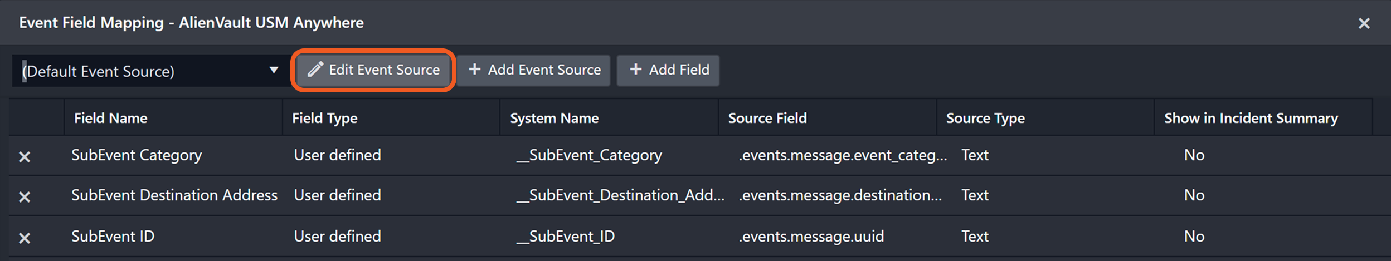Click the Add Field button
Viewport: 1391px width, 261px height.
[x=668, y=70]
